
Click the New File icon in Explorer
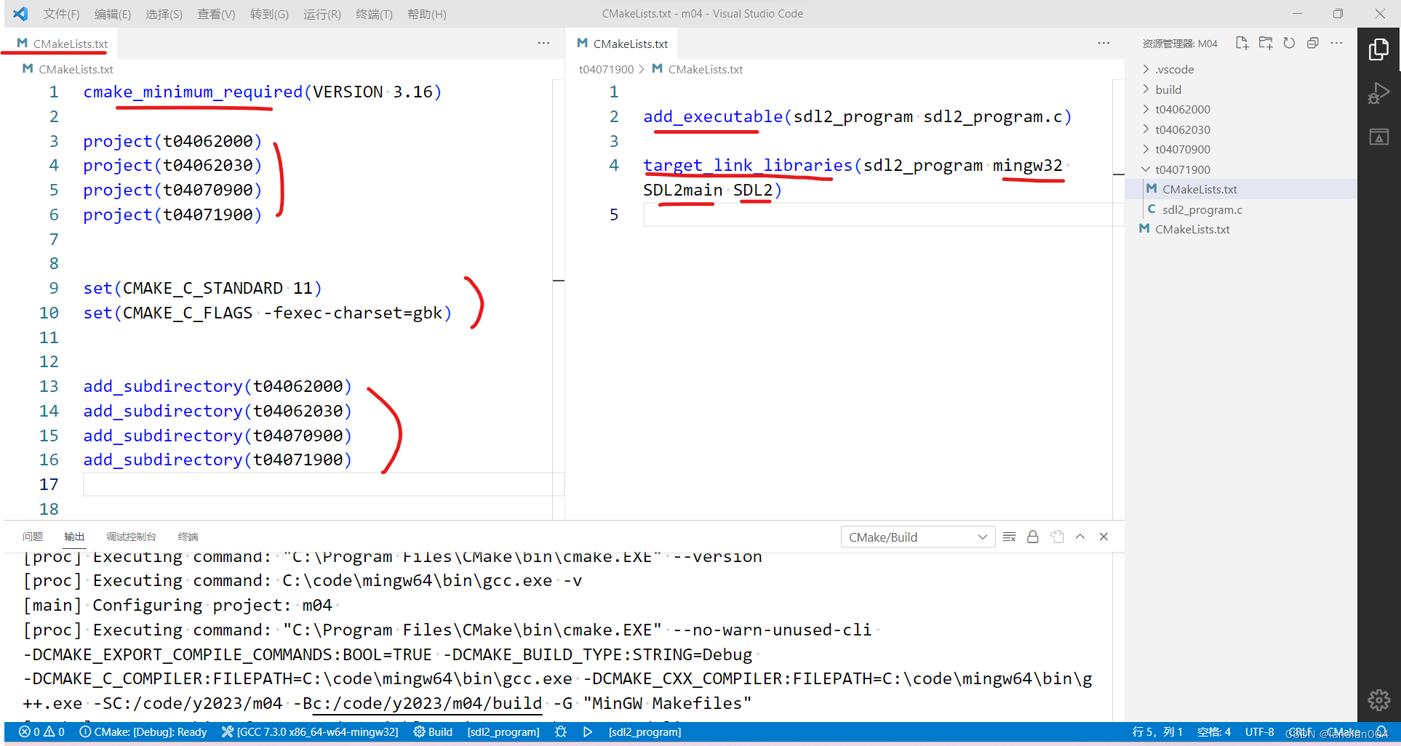pos(1242,43)
